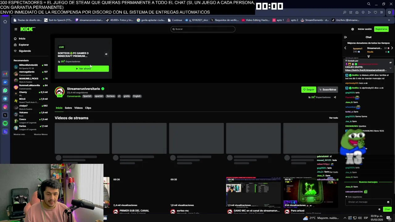
Task: Click the star bookmarks icon in sidebar
Action: tap(5, 22)
